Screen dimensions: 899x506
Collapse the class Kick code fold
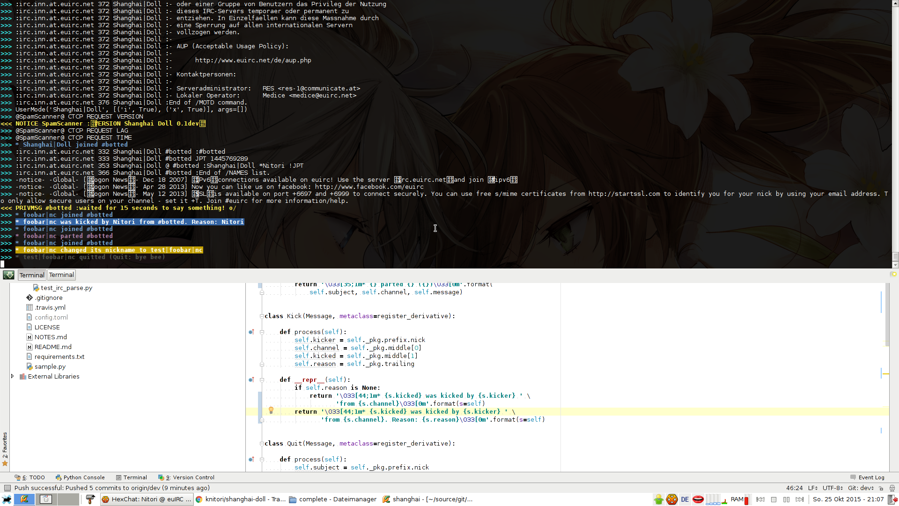point(262,316)
